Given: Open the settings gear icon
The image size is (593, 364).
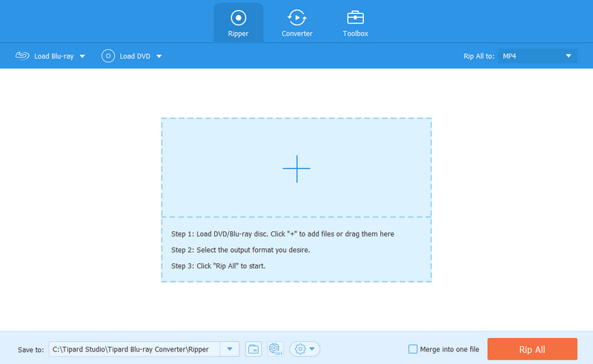Looking at the screenshot, I should [x=300, y=349].
